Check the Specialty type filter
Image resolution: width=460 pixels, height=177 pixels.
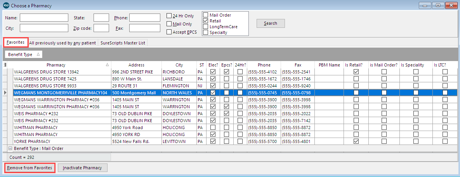(206, 32)
